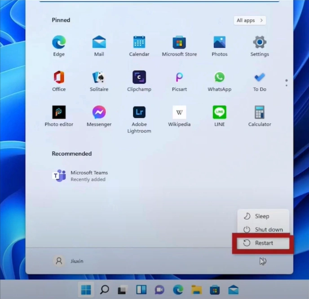
Task: Launch the Photo editor app
Action: click(x=59, y=116)
